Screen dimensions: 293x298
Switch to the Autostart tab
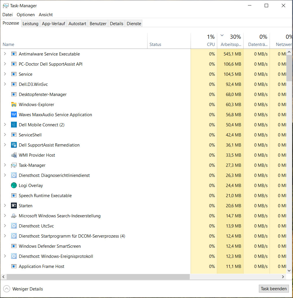point(77,24)
